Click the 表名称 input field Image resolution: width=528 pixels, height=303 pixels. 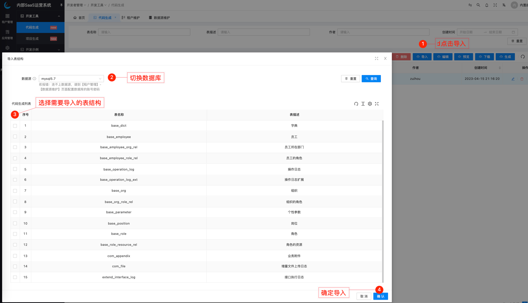click(x=144, y=32)
